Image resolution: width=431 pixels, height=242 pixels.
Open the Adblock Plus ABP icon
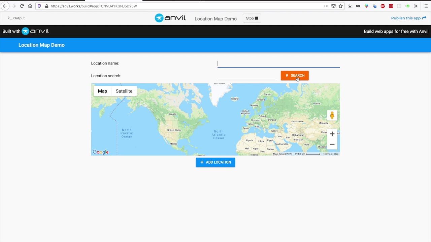[x=383, y=6]
